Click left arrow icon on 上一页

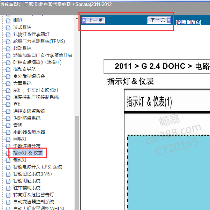tap(84, 20)
